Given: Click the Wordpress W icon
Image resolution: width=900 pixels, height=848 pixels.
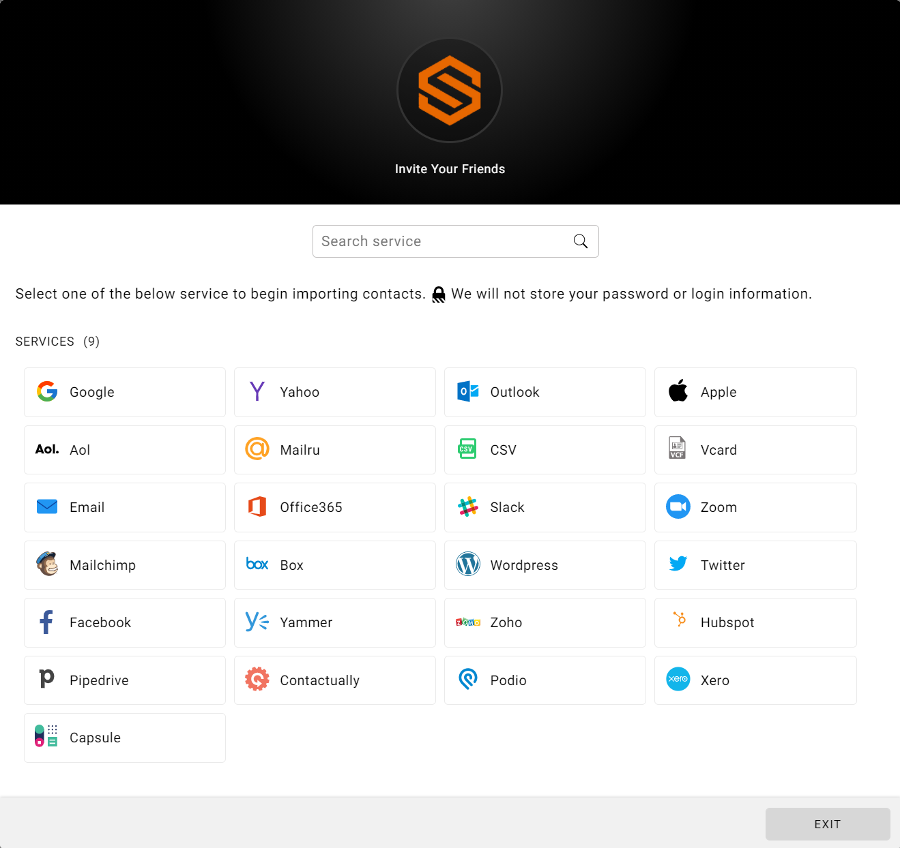Looking at the screenshot, I should [x=468, y=564].
